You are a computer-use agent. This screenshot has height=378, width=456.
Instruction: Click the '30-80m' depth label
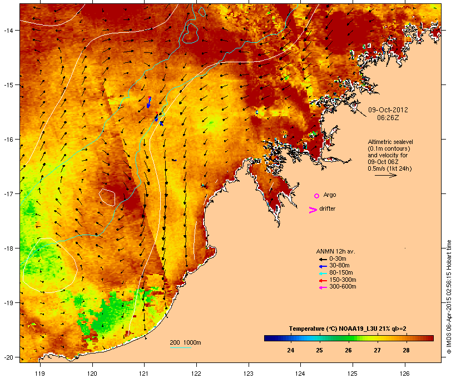coord(339,266)
